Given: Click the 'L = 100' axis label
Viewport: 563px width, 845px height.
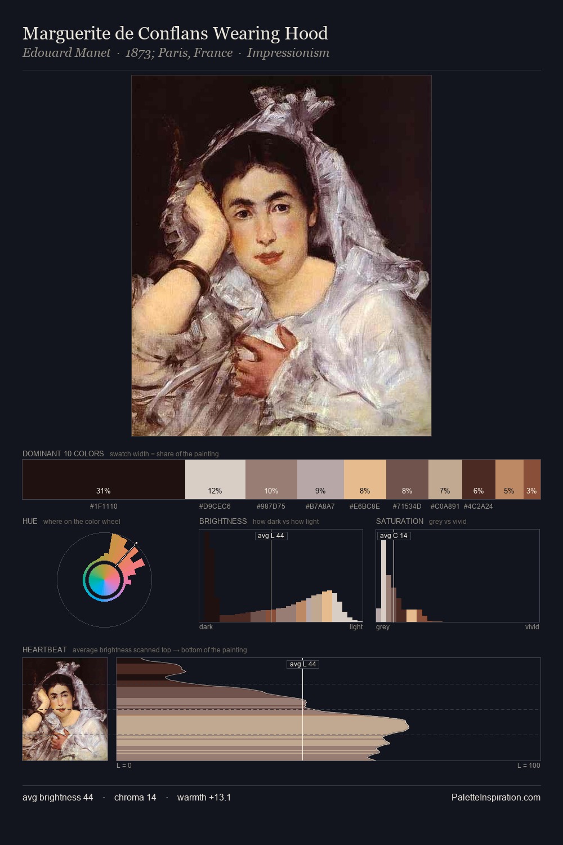Looking at the screenshot, I should pos(529,766).
